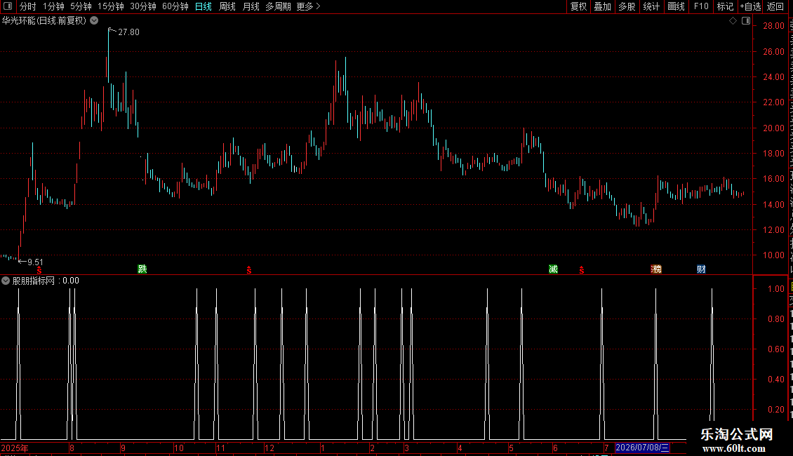Expand the 华光环能 chart title dropdown
The height and width of the screenshot is (456, 793).
tap(94, 21)
